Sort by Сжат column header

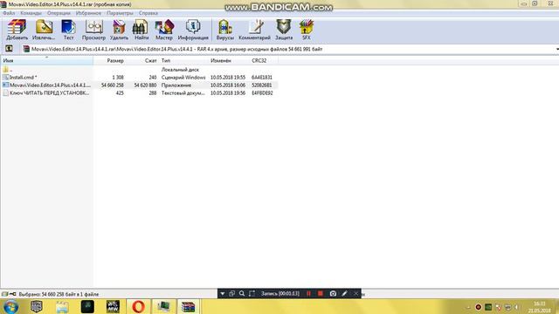[142, 60]
